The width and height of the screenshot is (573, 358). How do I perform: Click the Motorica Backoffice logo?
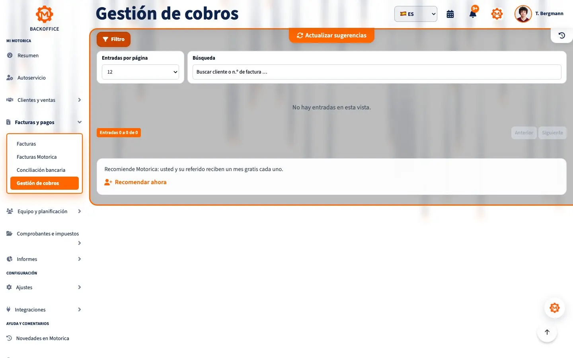(44, 18)
